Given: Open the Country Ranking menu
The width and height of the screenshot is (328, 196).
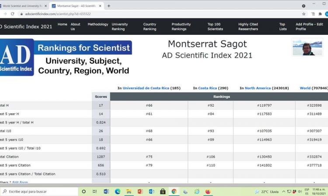Looking at the screenshot, I should (150, 27).
